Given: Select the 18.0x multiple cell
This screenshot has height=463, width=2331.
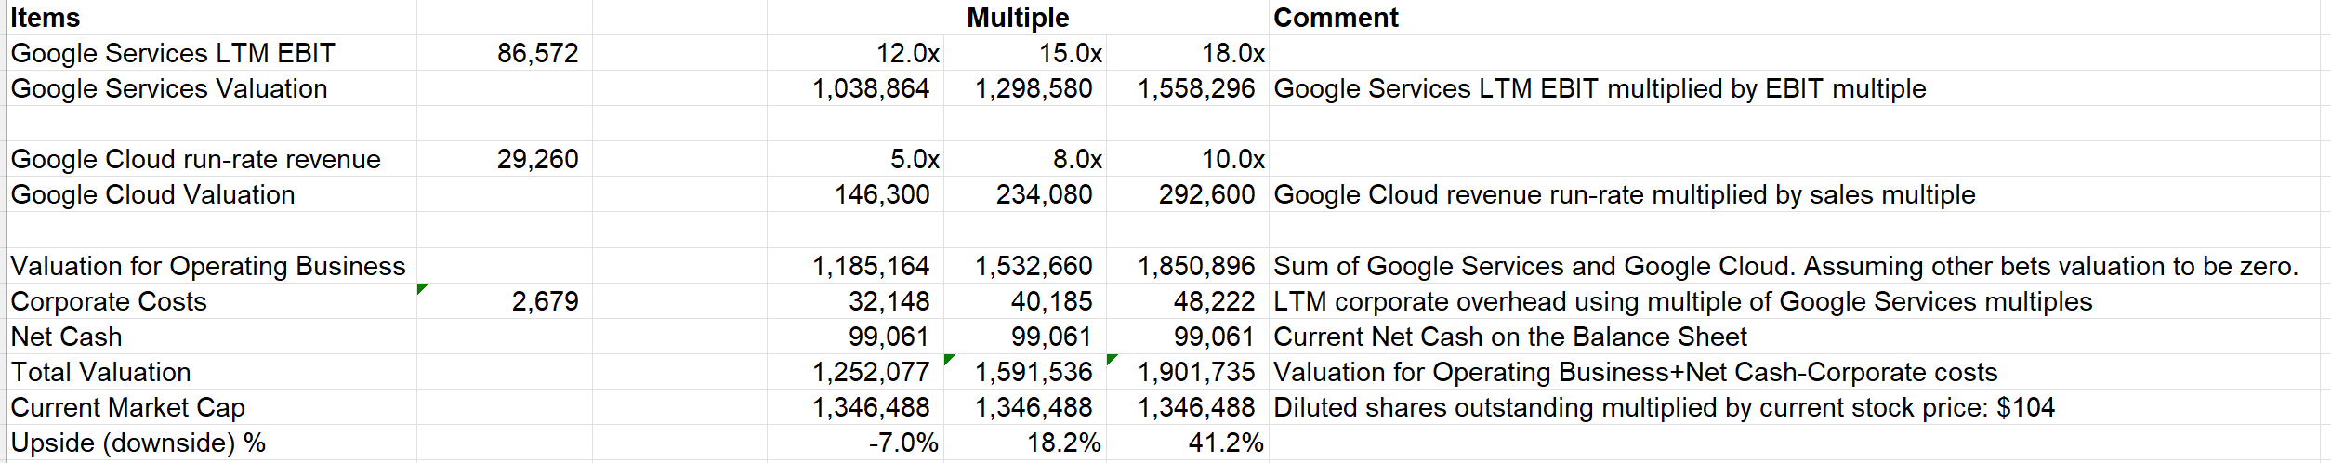Looking at the screenshot, I should coord(1188,53).
